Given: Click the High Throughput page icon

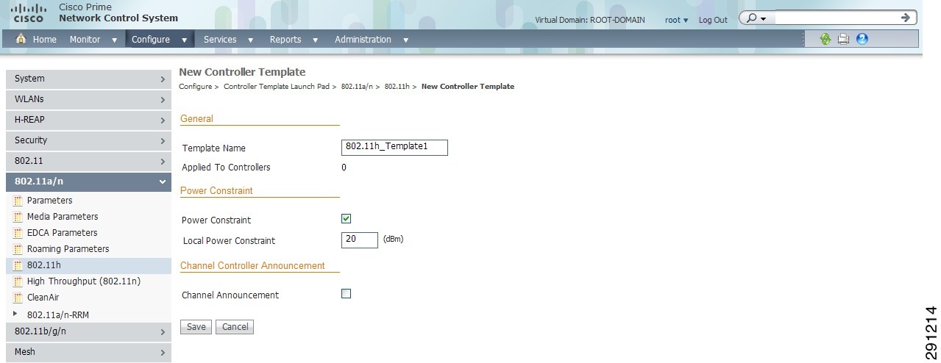Looking at the screenshot, I should (18, 281).
